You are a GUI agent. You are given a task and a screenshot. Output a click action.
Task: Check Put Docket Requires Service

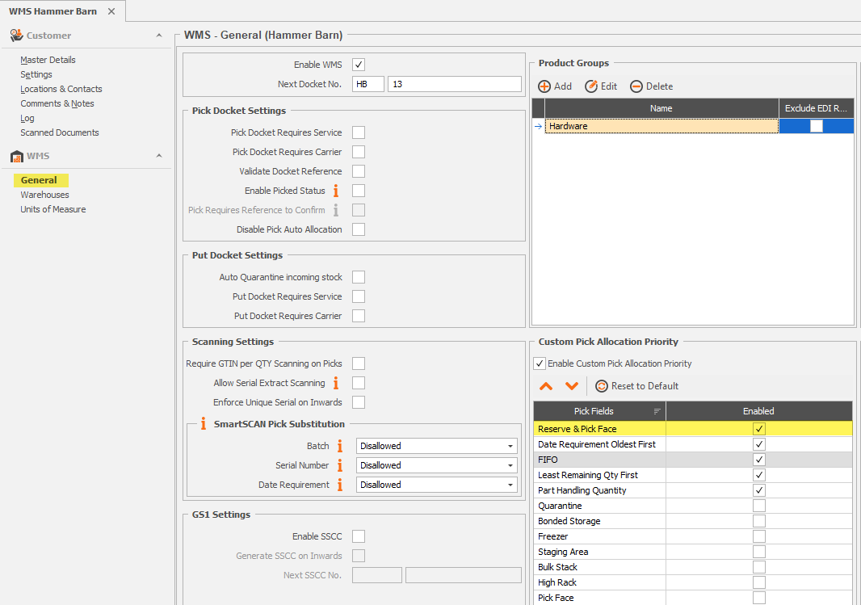click(359, 296)
